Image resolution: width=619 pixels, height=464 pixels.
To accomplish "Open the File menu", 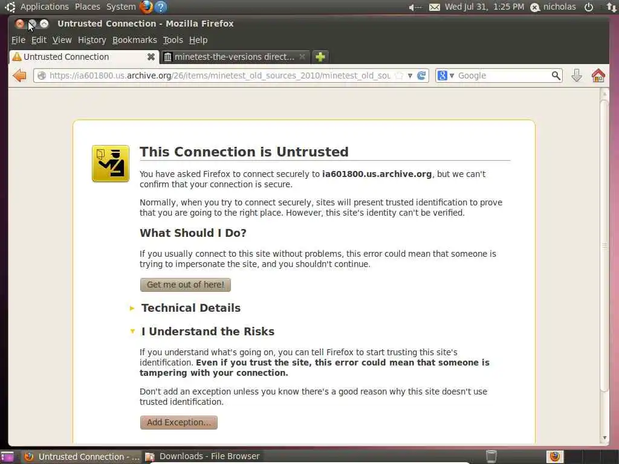I will coord(18,40).
